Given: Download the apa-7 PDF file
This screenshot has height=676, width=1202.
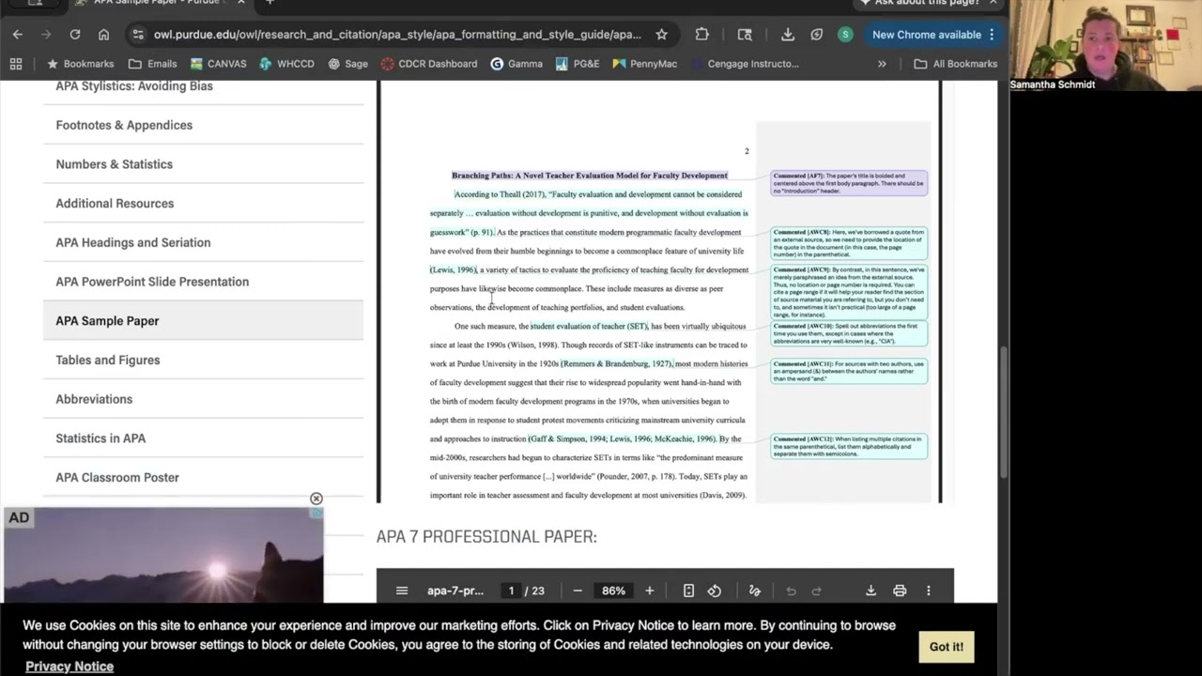Looking at the screenshot, I should [x=871, y=591].
